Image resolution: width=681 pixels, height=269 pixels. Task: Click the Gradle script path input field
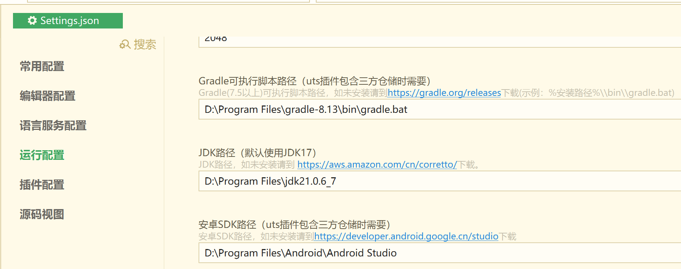pyautogui.click(x=438, y=110)
